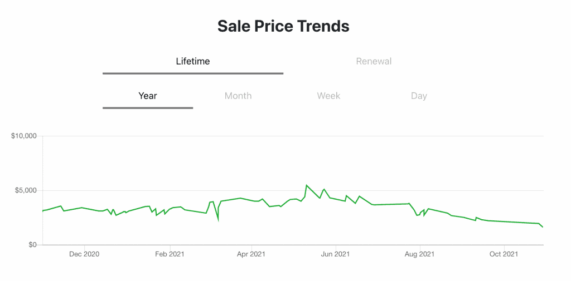The width and height of the screenshot is (571, 281).
Task: Choose the Year time range tab
Action: tap(148, 96)
